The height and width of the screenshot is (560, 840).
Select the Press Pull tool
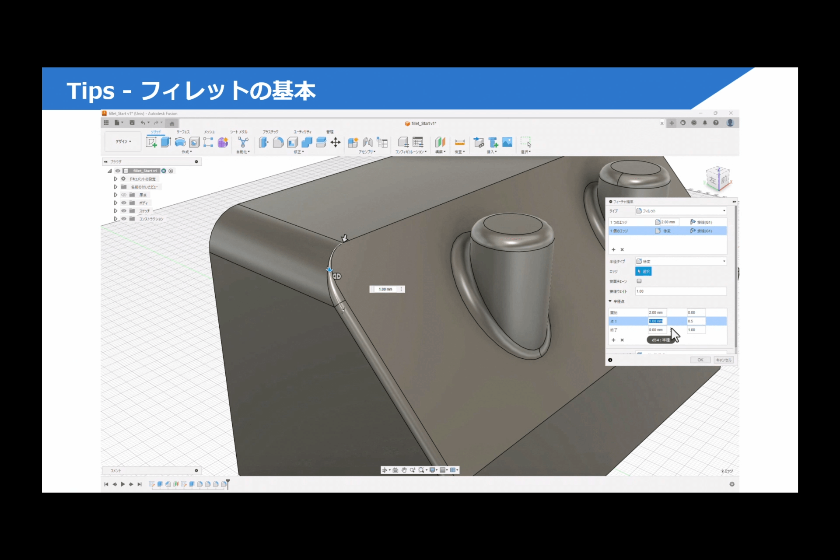coord(264,142)
